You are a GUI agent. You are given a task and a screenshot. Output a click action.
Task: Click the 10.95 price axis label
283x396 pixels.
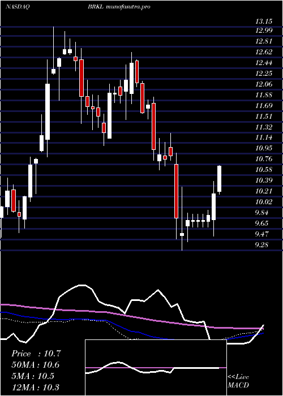[264, 148]
